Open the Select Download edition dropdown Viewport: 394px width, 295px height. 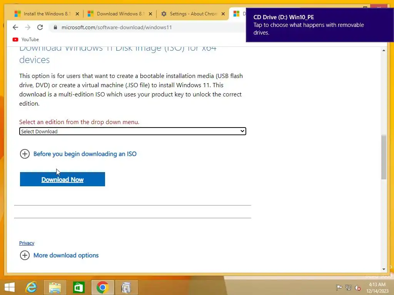click(133, 131)
